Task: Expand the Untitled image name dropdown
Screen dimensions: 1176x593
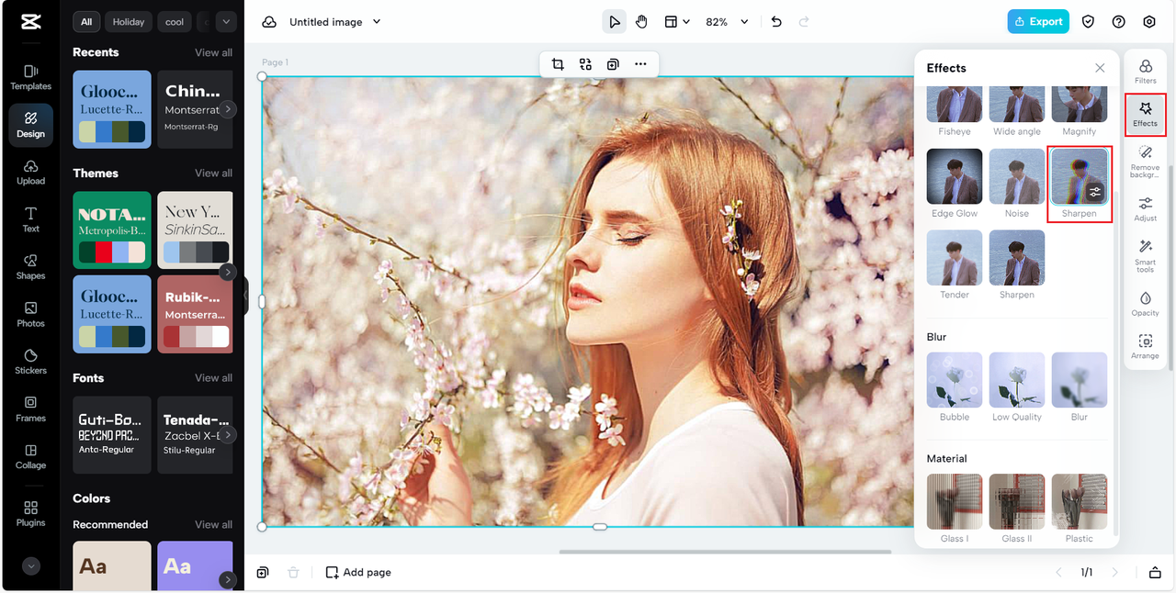Action: pos(377,22)
